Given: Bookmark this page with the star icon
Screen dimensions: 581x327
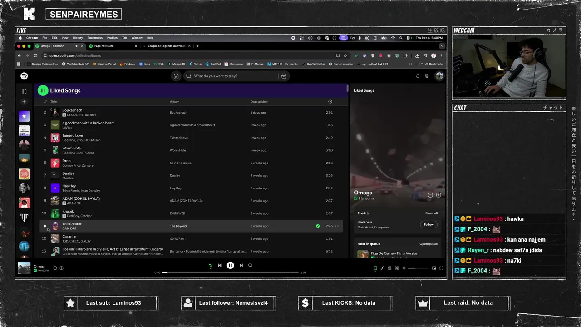Looking at the screenshot, I should point(345,56).
